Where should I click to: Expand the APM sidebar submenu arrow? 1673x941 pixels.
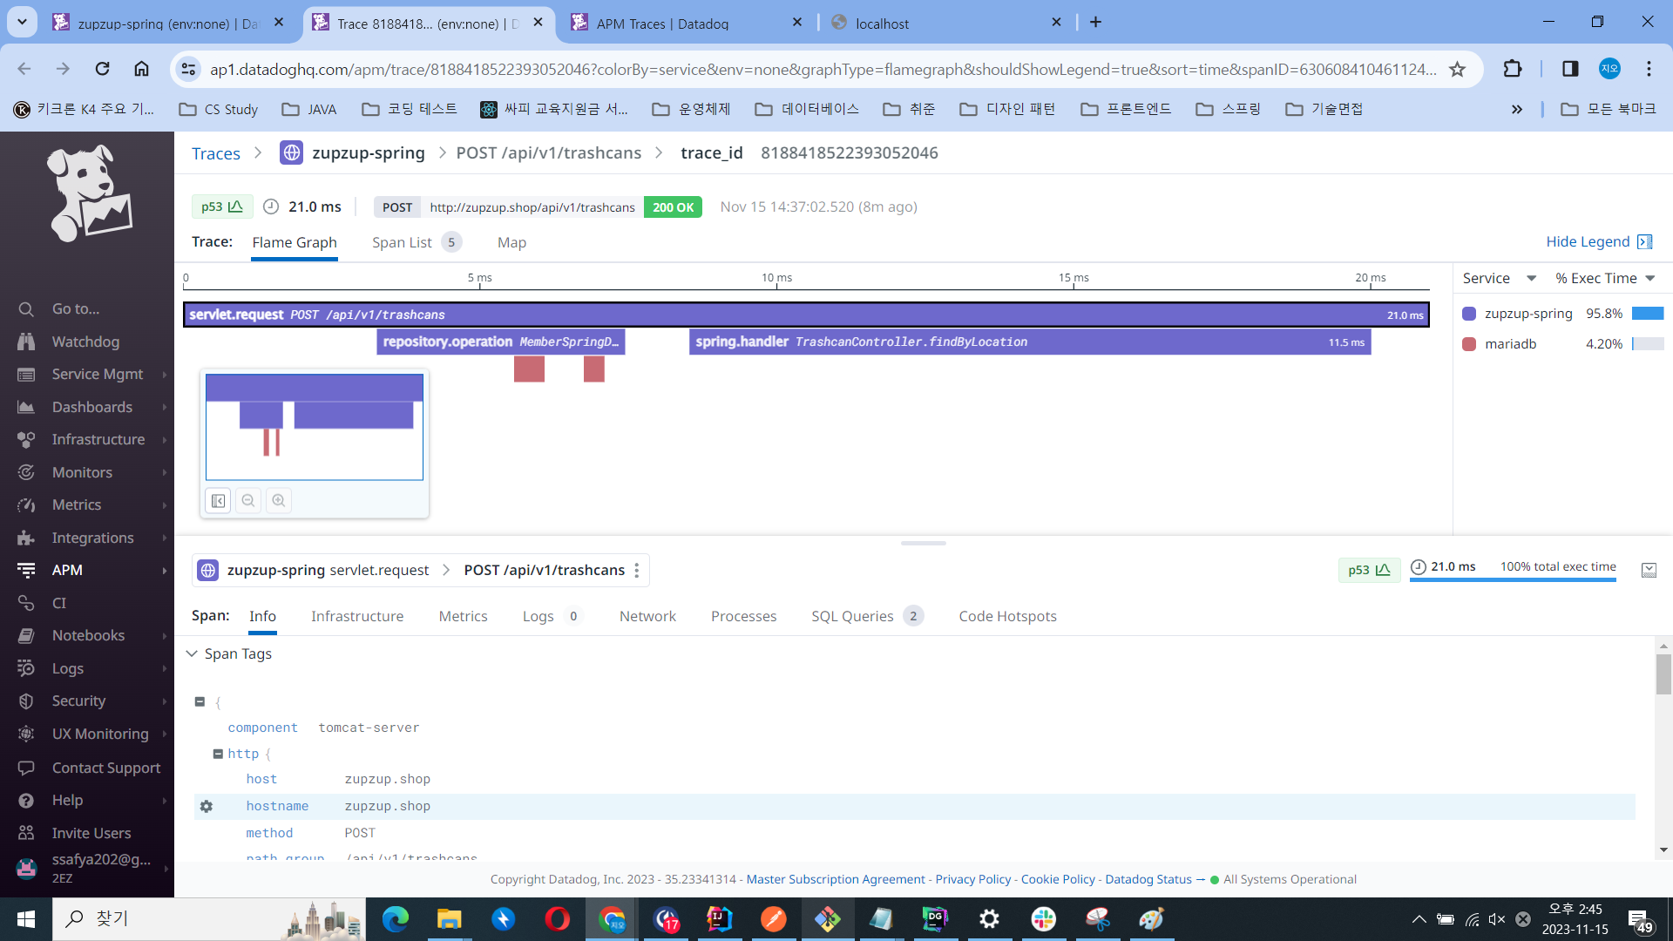164,571
